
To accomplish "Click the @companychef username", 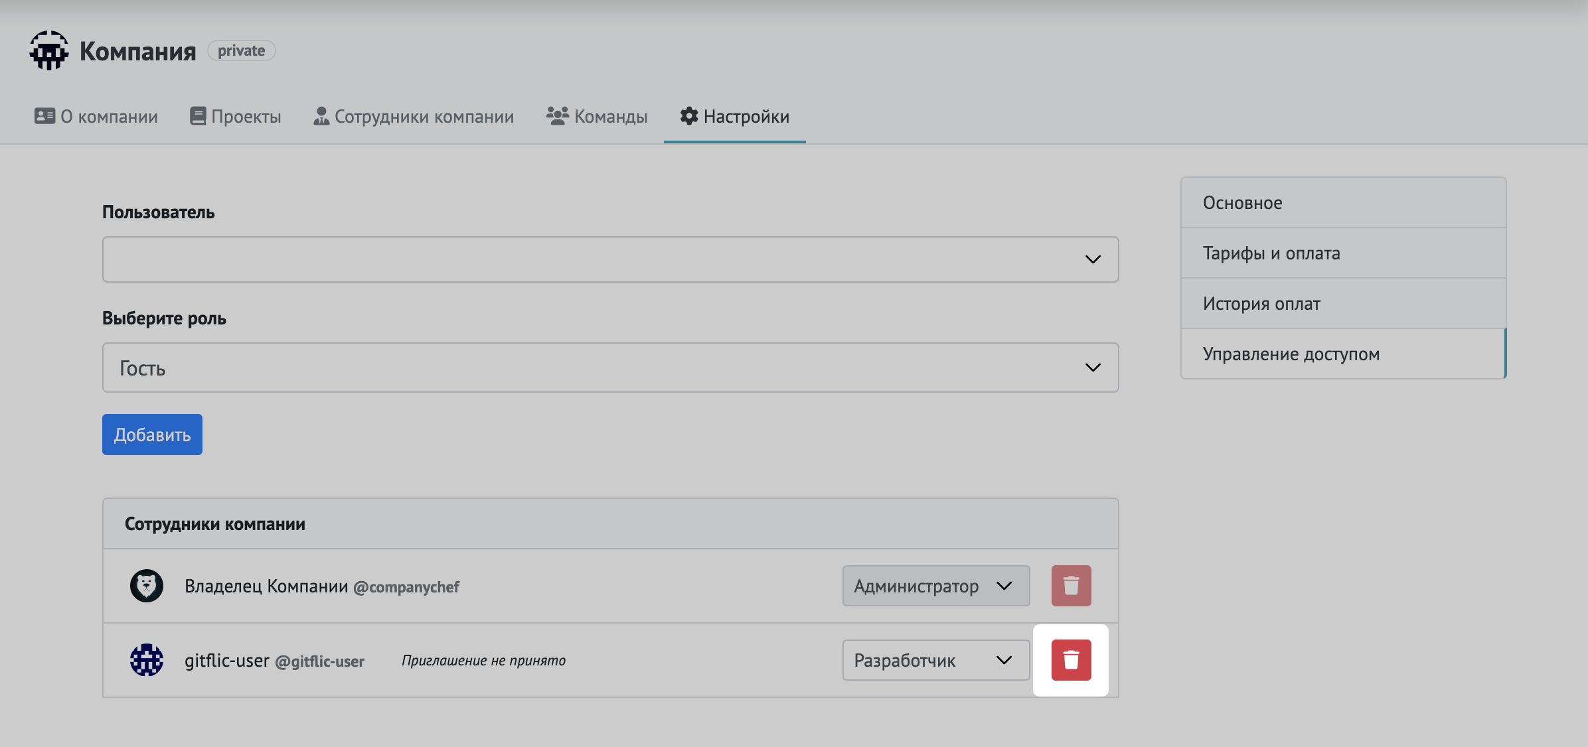I will tap(406, 587).
